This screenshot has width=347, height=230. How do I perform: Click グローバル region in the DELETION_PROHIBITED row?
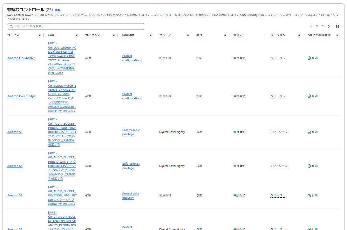pos(278,195)
